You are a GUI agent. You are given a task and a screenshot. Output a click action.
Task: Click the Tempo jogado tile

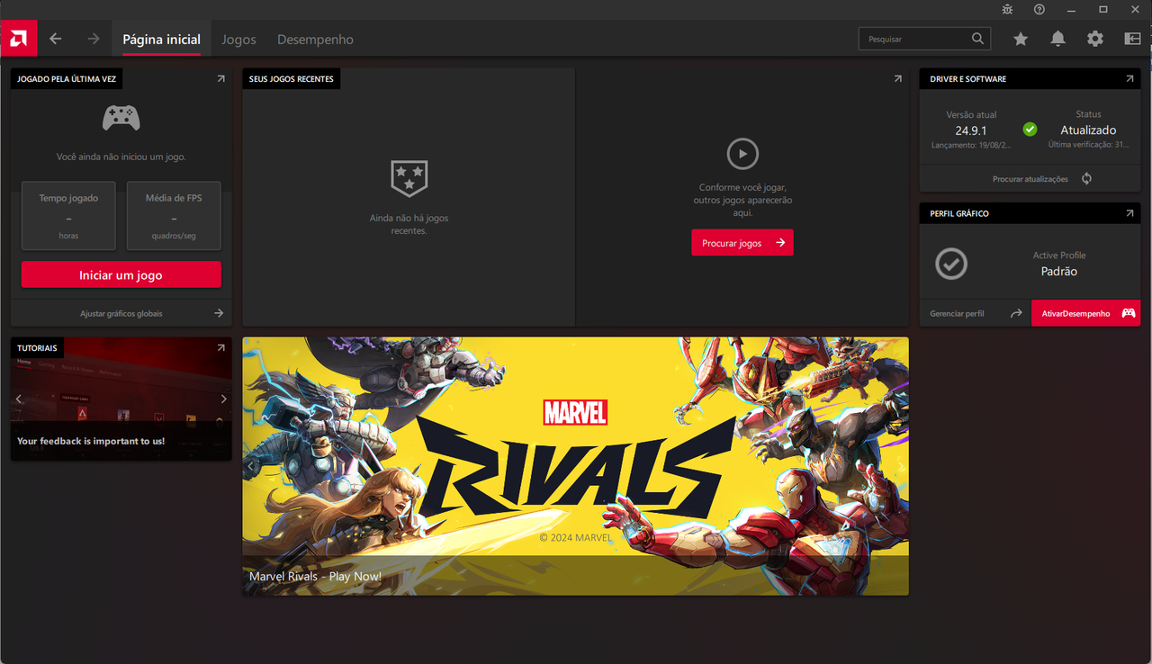click(x=68, y=216)
